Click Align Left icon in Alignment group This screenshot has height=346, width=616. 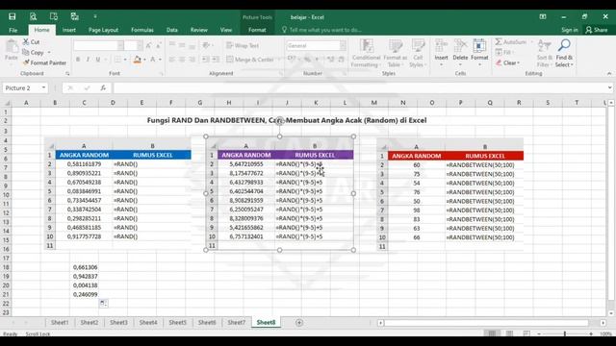click(x=172, y=60)
